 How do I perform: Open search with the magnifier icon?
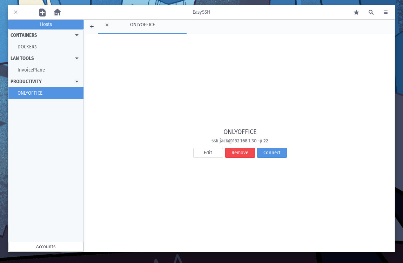click(x=371, y=12)
